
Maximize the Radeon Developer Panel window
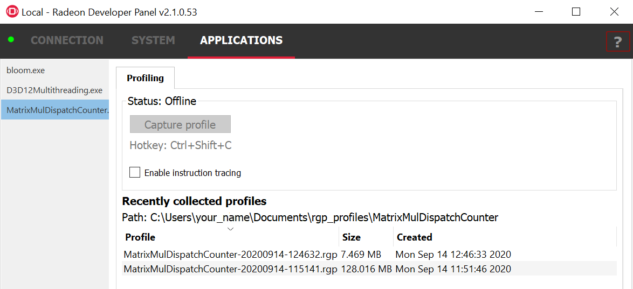[576, 12]
